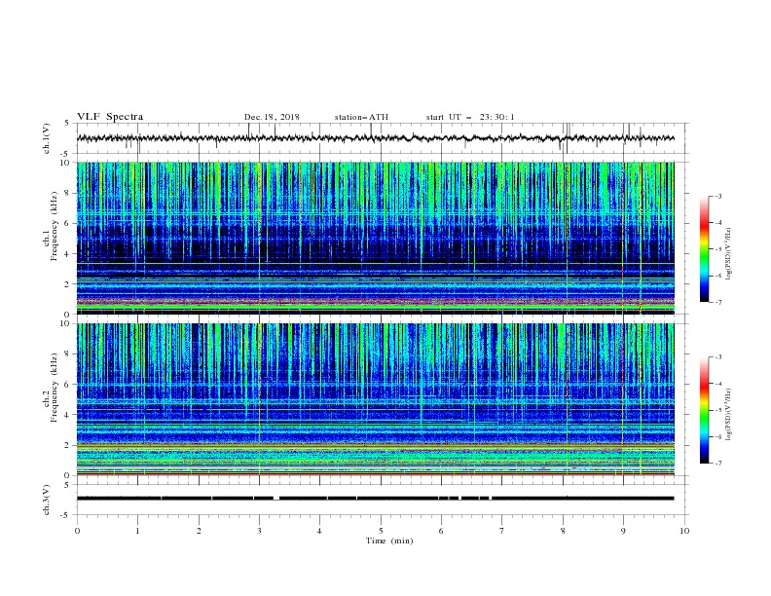Screen dimensions: 771x596
Task: Click the ch.1 voltage waveform trace
Action: click(x=376, y=138)
